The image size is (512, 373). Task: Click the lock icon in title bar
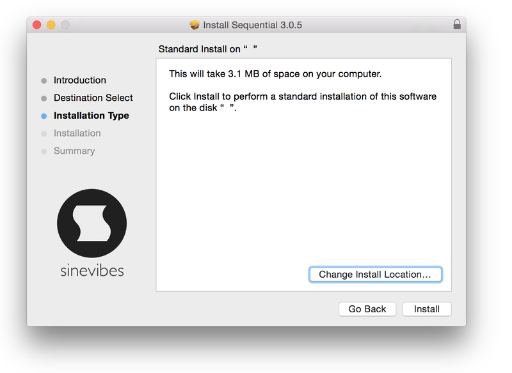457,24
